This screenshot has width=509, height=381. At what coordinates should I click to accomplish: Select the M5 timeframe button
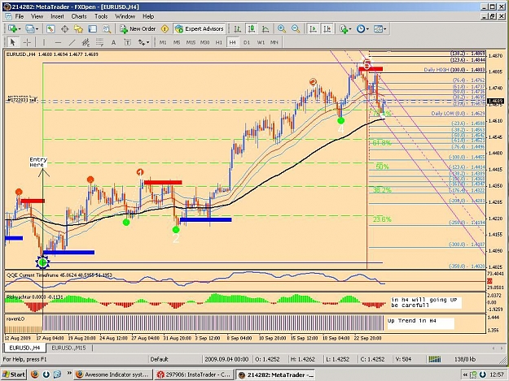pos(177,42)
